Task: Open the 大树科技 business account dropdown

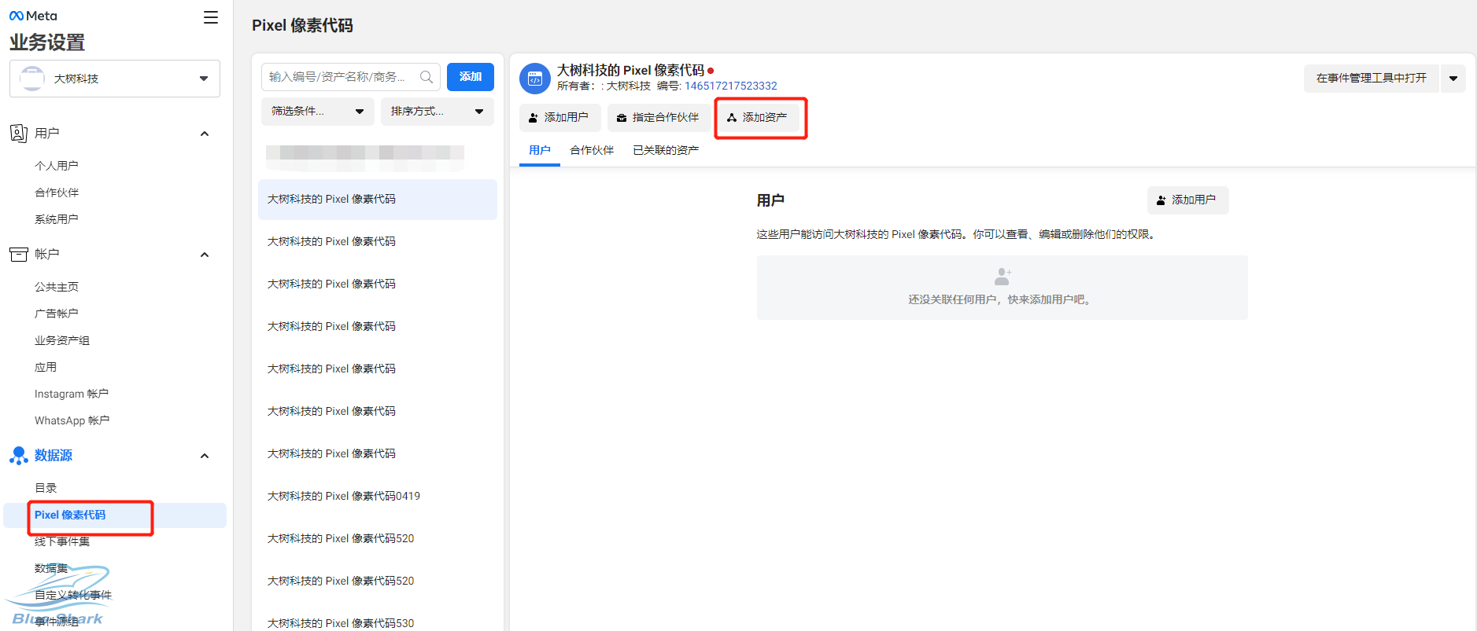Action: pyautogui.click(x=115, y=79)
